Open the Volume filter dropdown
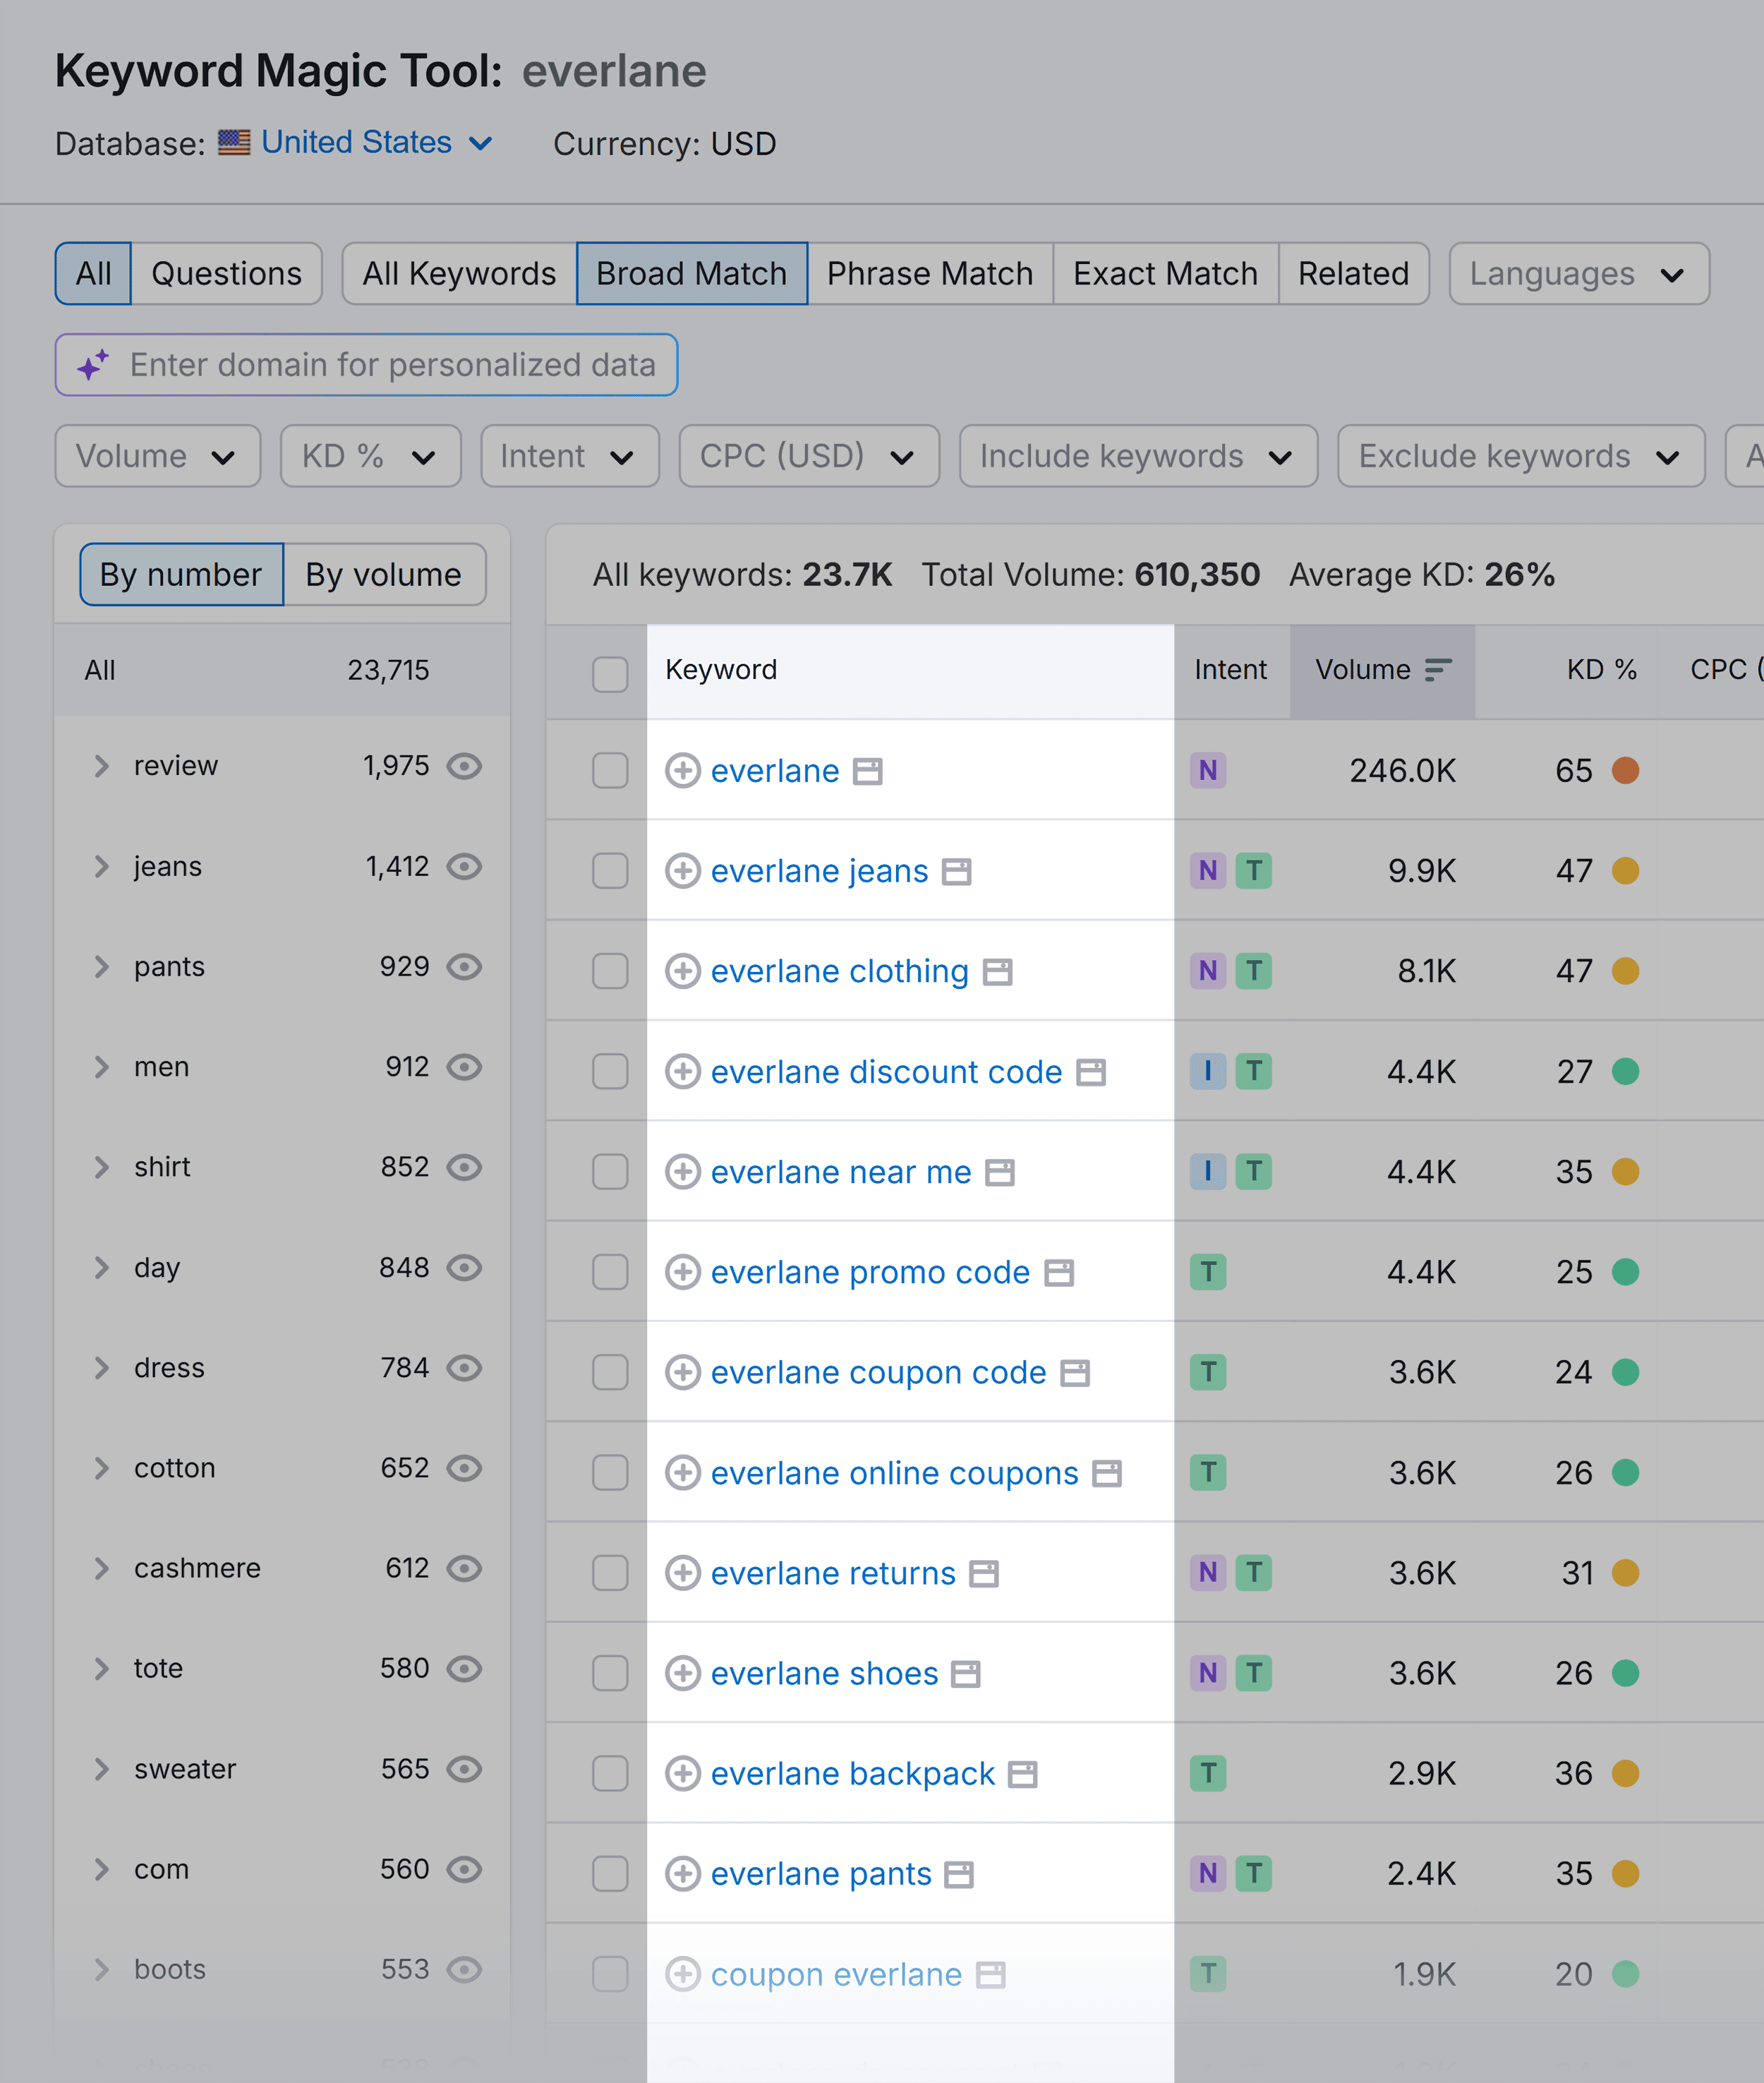 coord(157,456)
